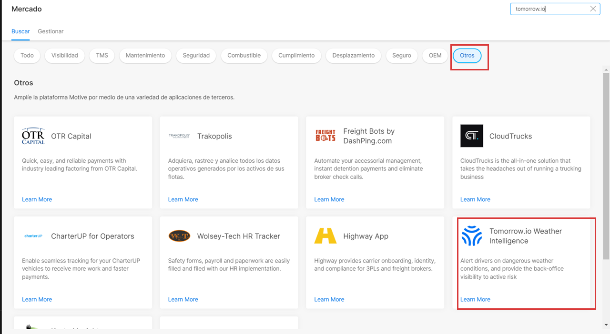The height and width of the screenshot is (334, 610).
Task: Select the Mantenimiento category filter
Action: (x=145, y=56)
